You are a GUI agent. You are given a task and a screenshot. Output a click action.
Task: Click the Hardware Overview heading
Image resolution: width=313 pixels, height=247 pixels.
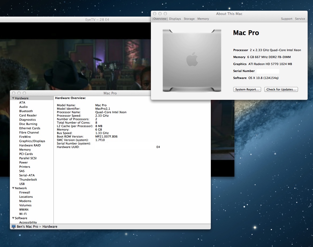pos(70,98)
